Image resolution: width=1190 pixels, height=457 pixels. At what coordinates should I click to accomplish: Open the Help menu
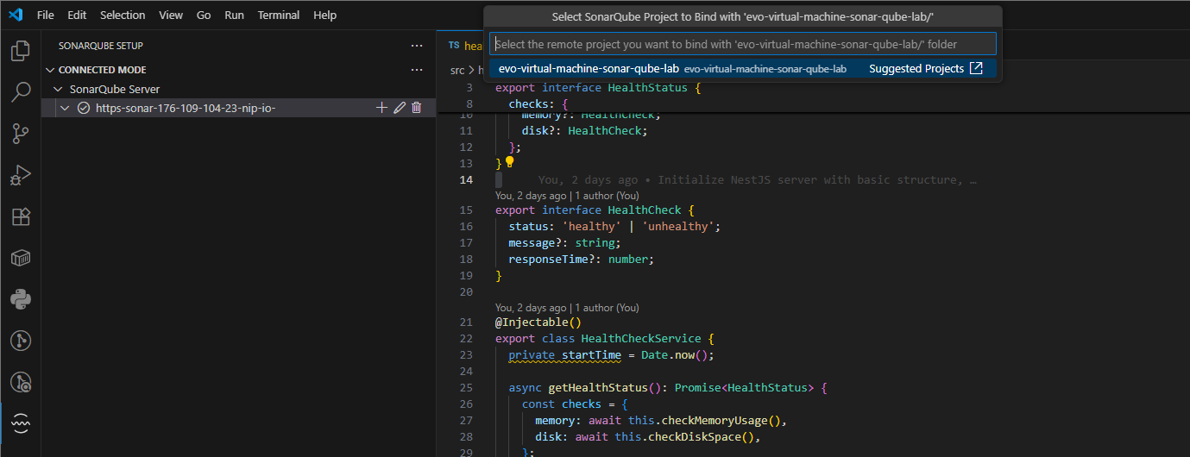pos(325,15)
